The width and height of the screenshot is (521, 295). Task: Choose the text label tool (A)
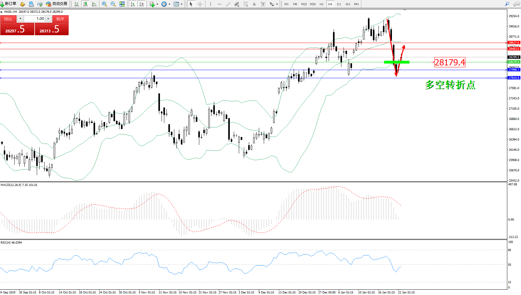(254, 4)
